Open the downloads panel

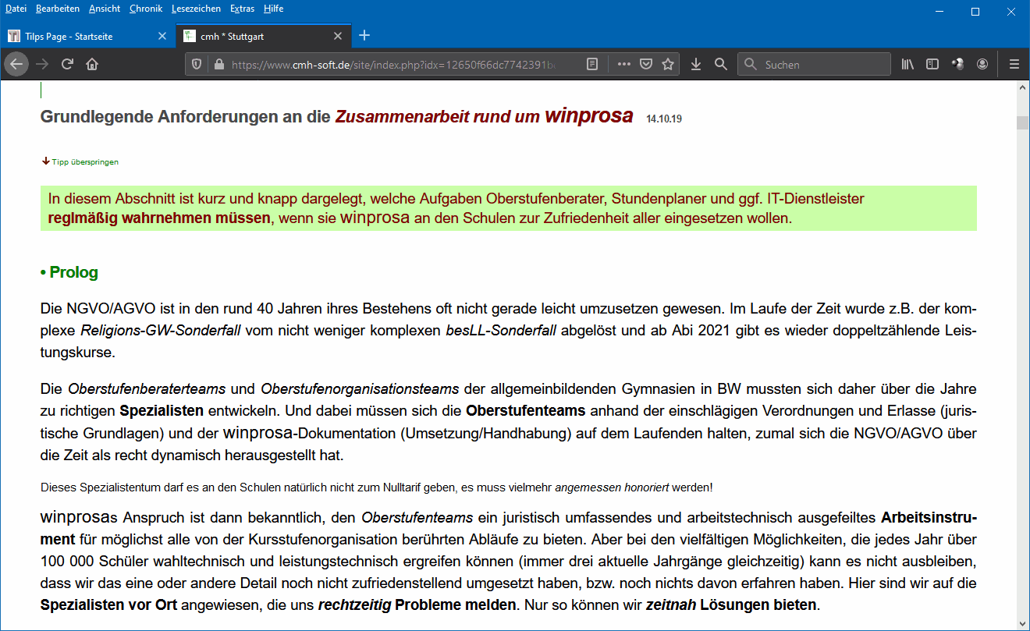[x=696, y=64]
